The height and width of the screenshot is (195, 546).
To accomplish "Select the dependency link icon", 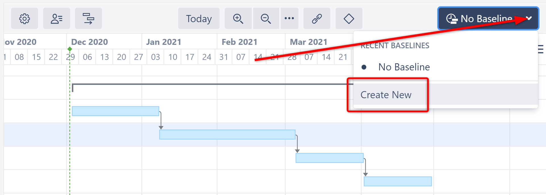I will pos(317,18).
